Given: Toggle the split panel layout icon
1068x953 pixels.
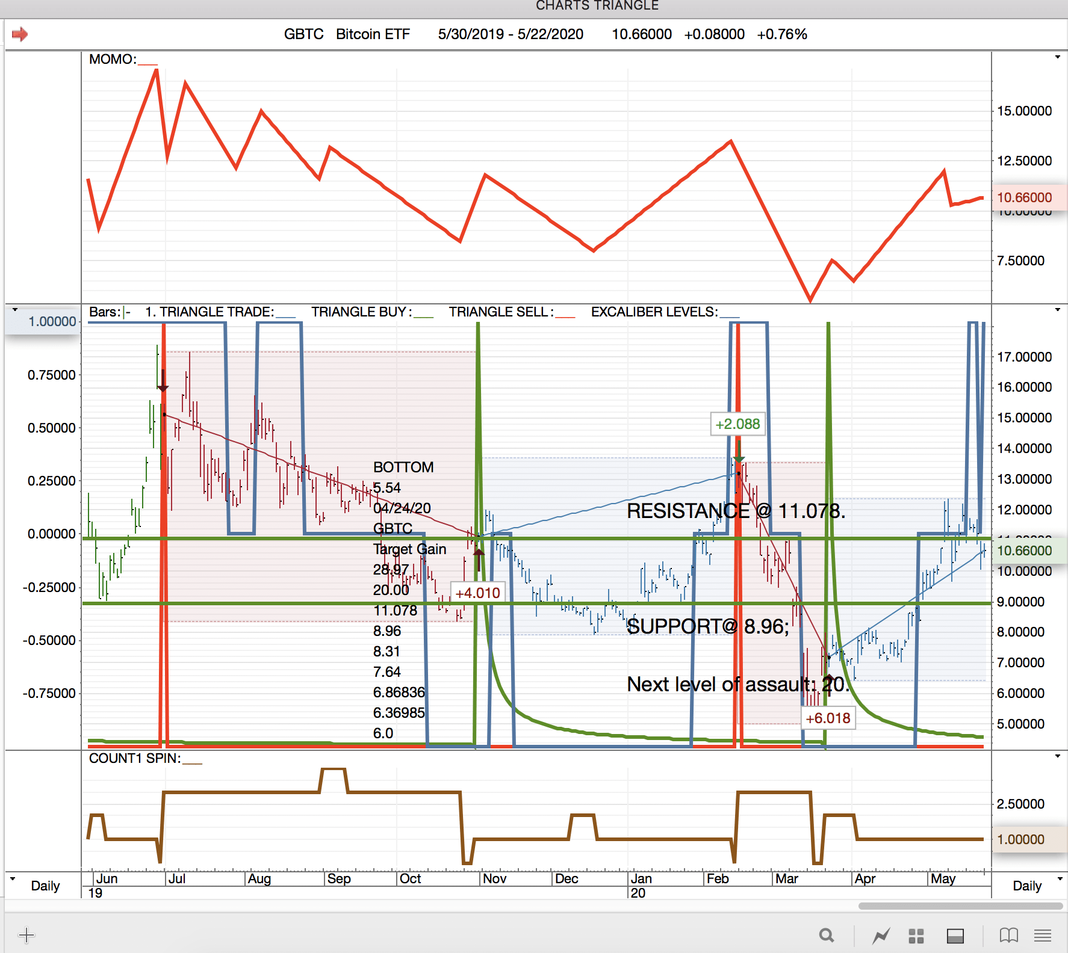Looking at the screenshot, I should tap(955, 936).
